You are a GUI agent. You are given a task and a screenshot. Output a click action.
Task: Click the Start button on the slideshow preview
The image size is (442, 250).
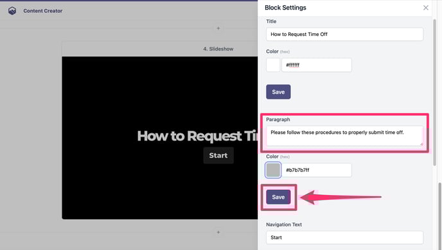(218, 156)
